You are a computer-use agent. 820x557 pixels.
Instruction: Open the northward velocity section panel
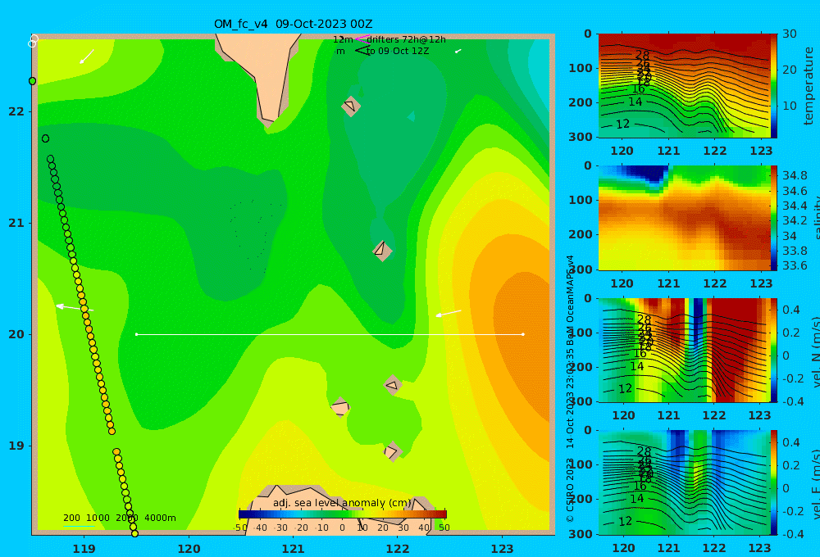tap(685, 350)
